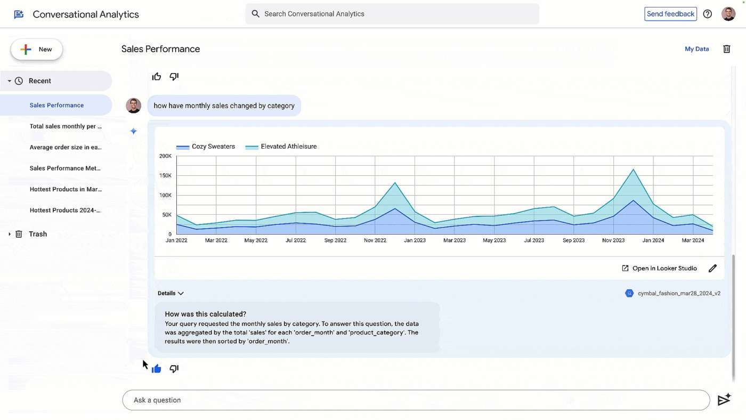The height and width of the screenshot is (420, 746).
Task: Collapse the Details chevron
Action: pos(181,293)
